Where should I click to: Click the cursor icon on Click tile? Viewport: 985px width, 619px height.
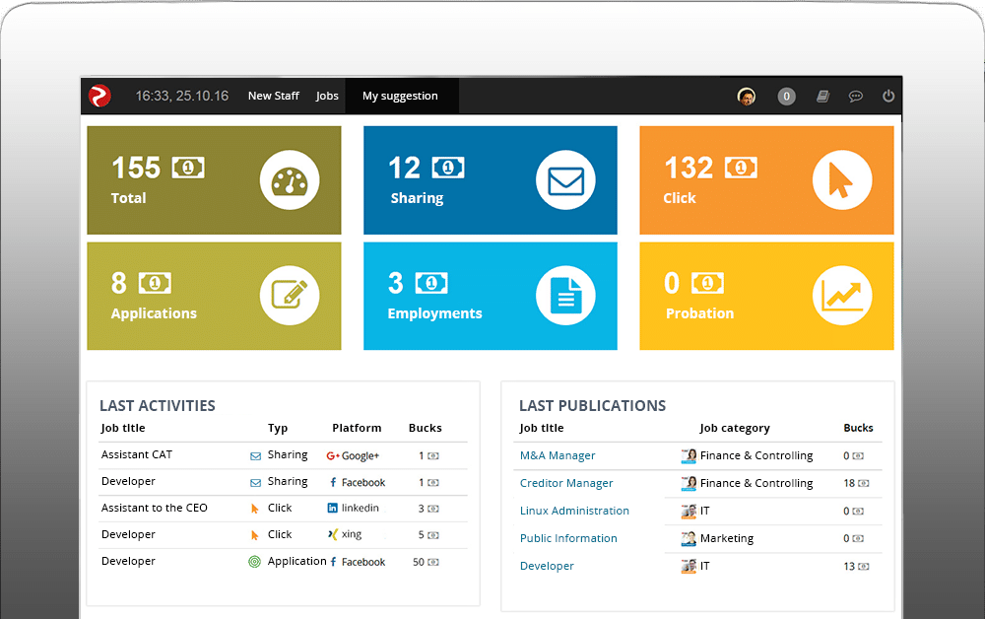(x=842, y=179)
